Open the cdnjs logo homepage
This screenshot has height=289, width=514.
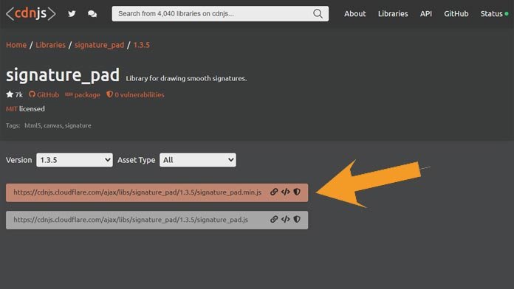click(x=31, y=14)
